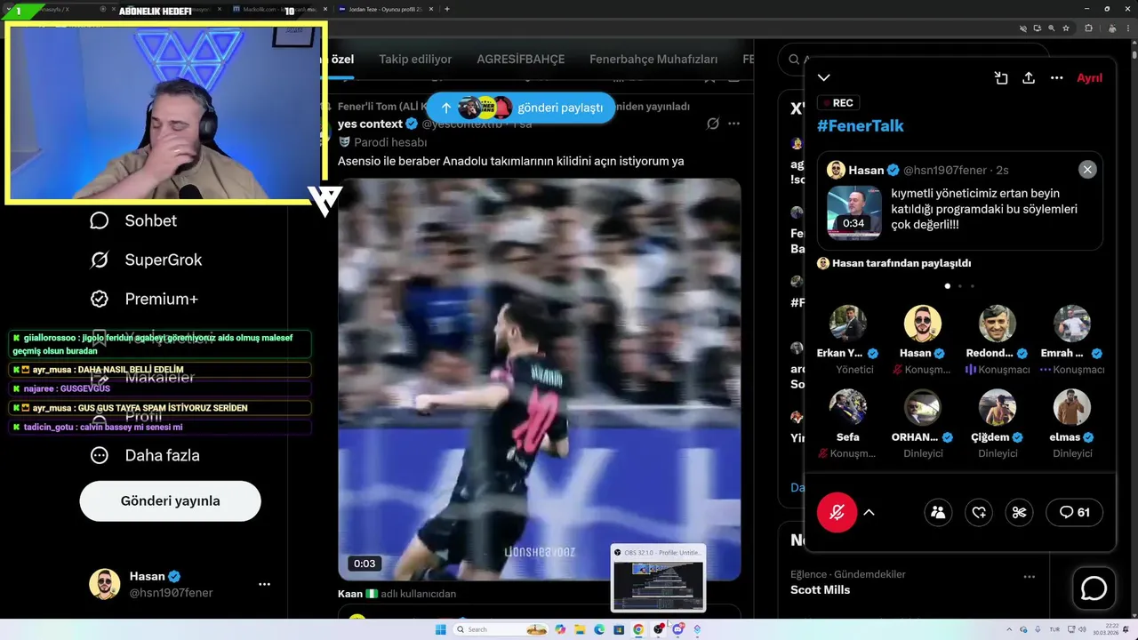Select Redond... speaker avatar
Viewport: 1138px width, 640px height.
click(x=998, y=324)
